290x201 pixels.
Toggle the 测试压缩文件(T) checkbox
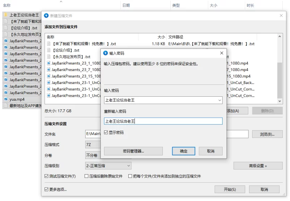pos(46,176)
